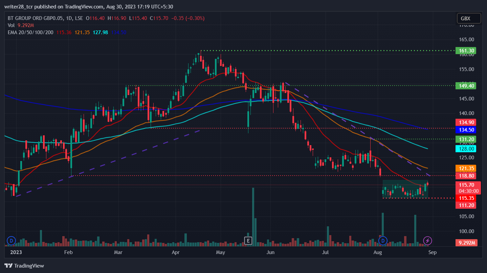Click the dividend D marker above Aug
This screenshot has width=487, height=273.
click(x=383, y=241)
